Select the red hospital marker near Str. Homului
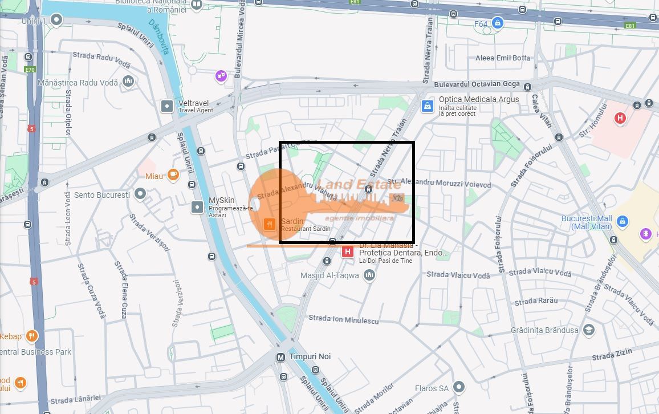Viewport: 659px width, 414px height. click(x=620, y=118)
